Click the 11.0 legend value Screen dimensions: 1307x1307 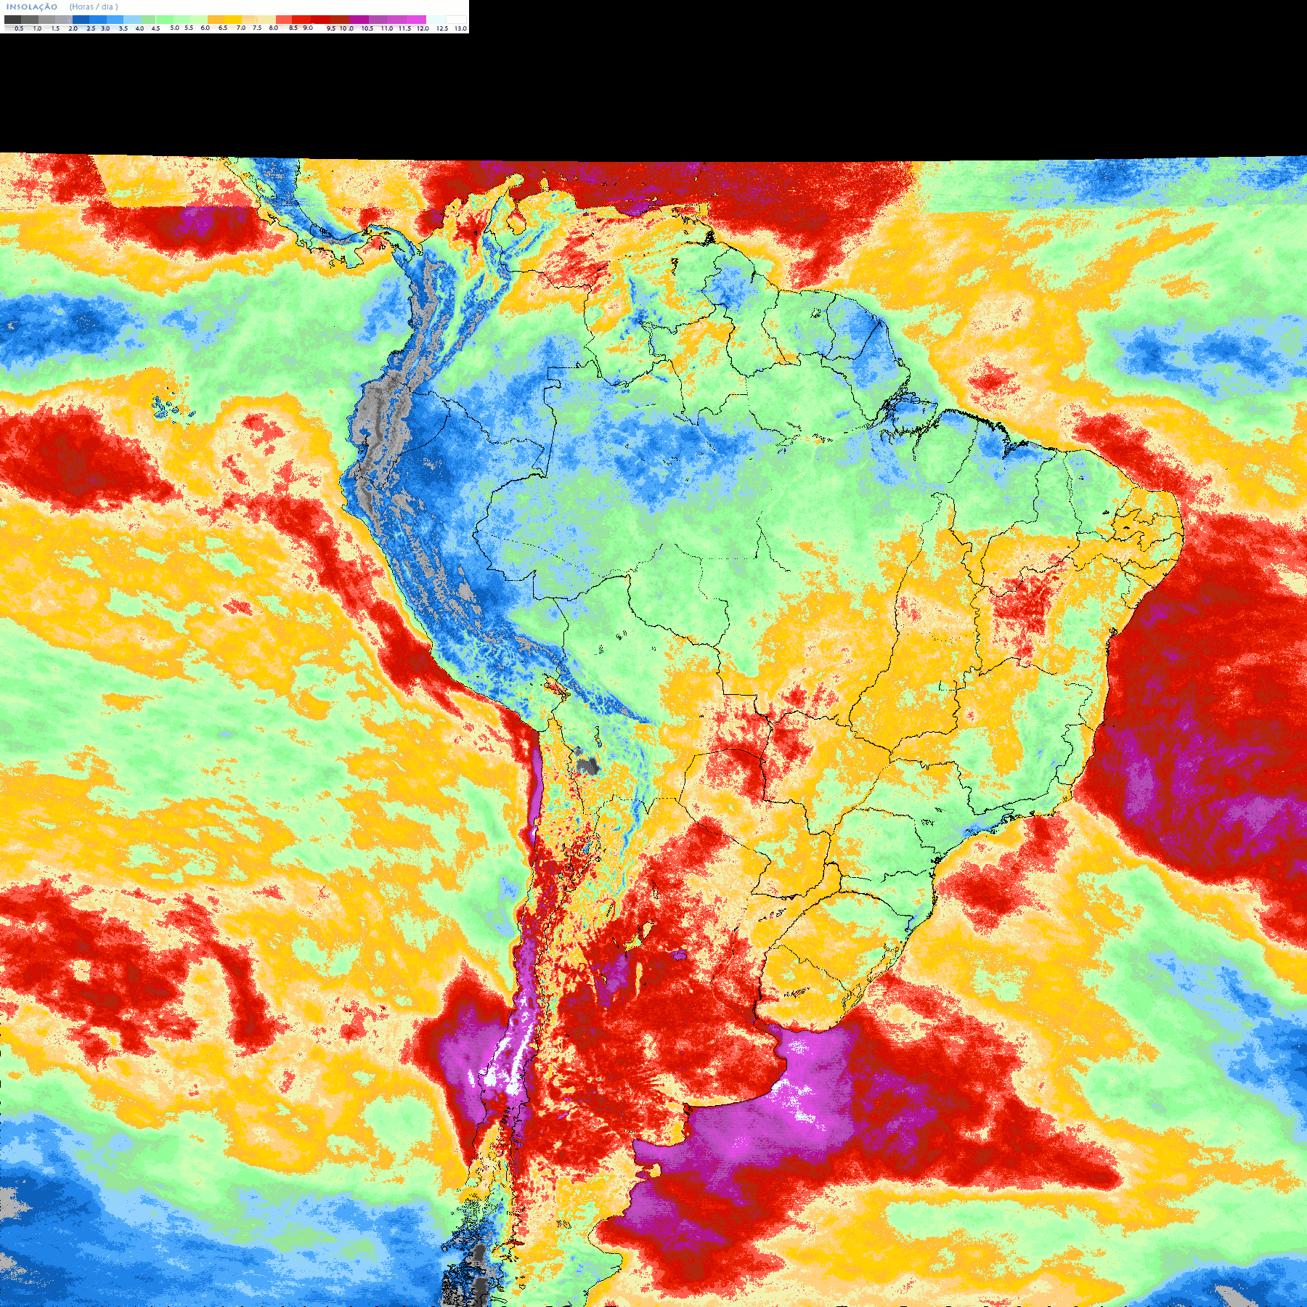click(x=387, y=28)
